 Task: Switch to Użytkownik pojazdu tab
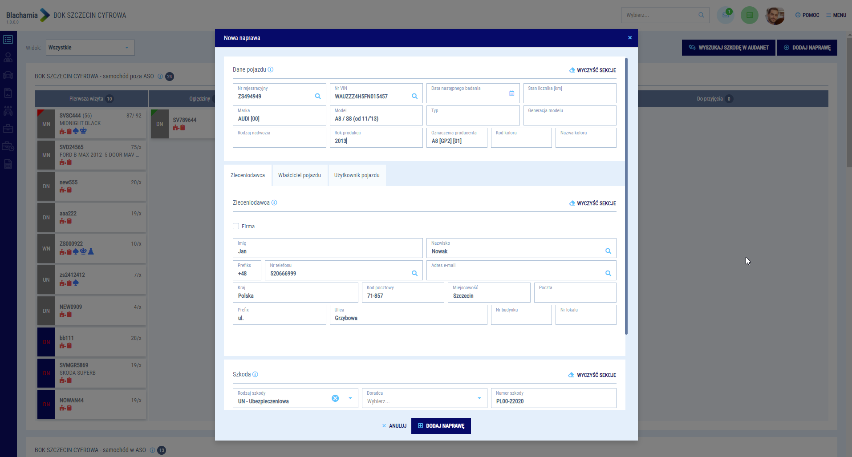tap(357, 175)
